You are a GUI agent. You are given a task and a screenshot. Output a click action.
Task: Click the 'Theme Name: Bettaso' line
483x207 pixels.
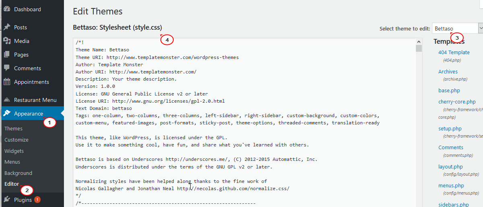pyautogui.click(x=103, y=50)
